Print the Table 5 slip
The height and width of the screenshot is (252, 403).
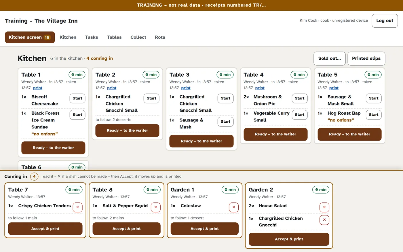[x=334, y=88]
